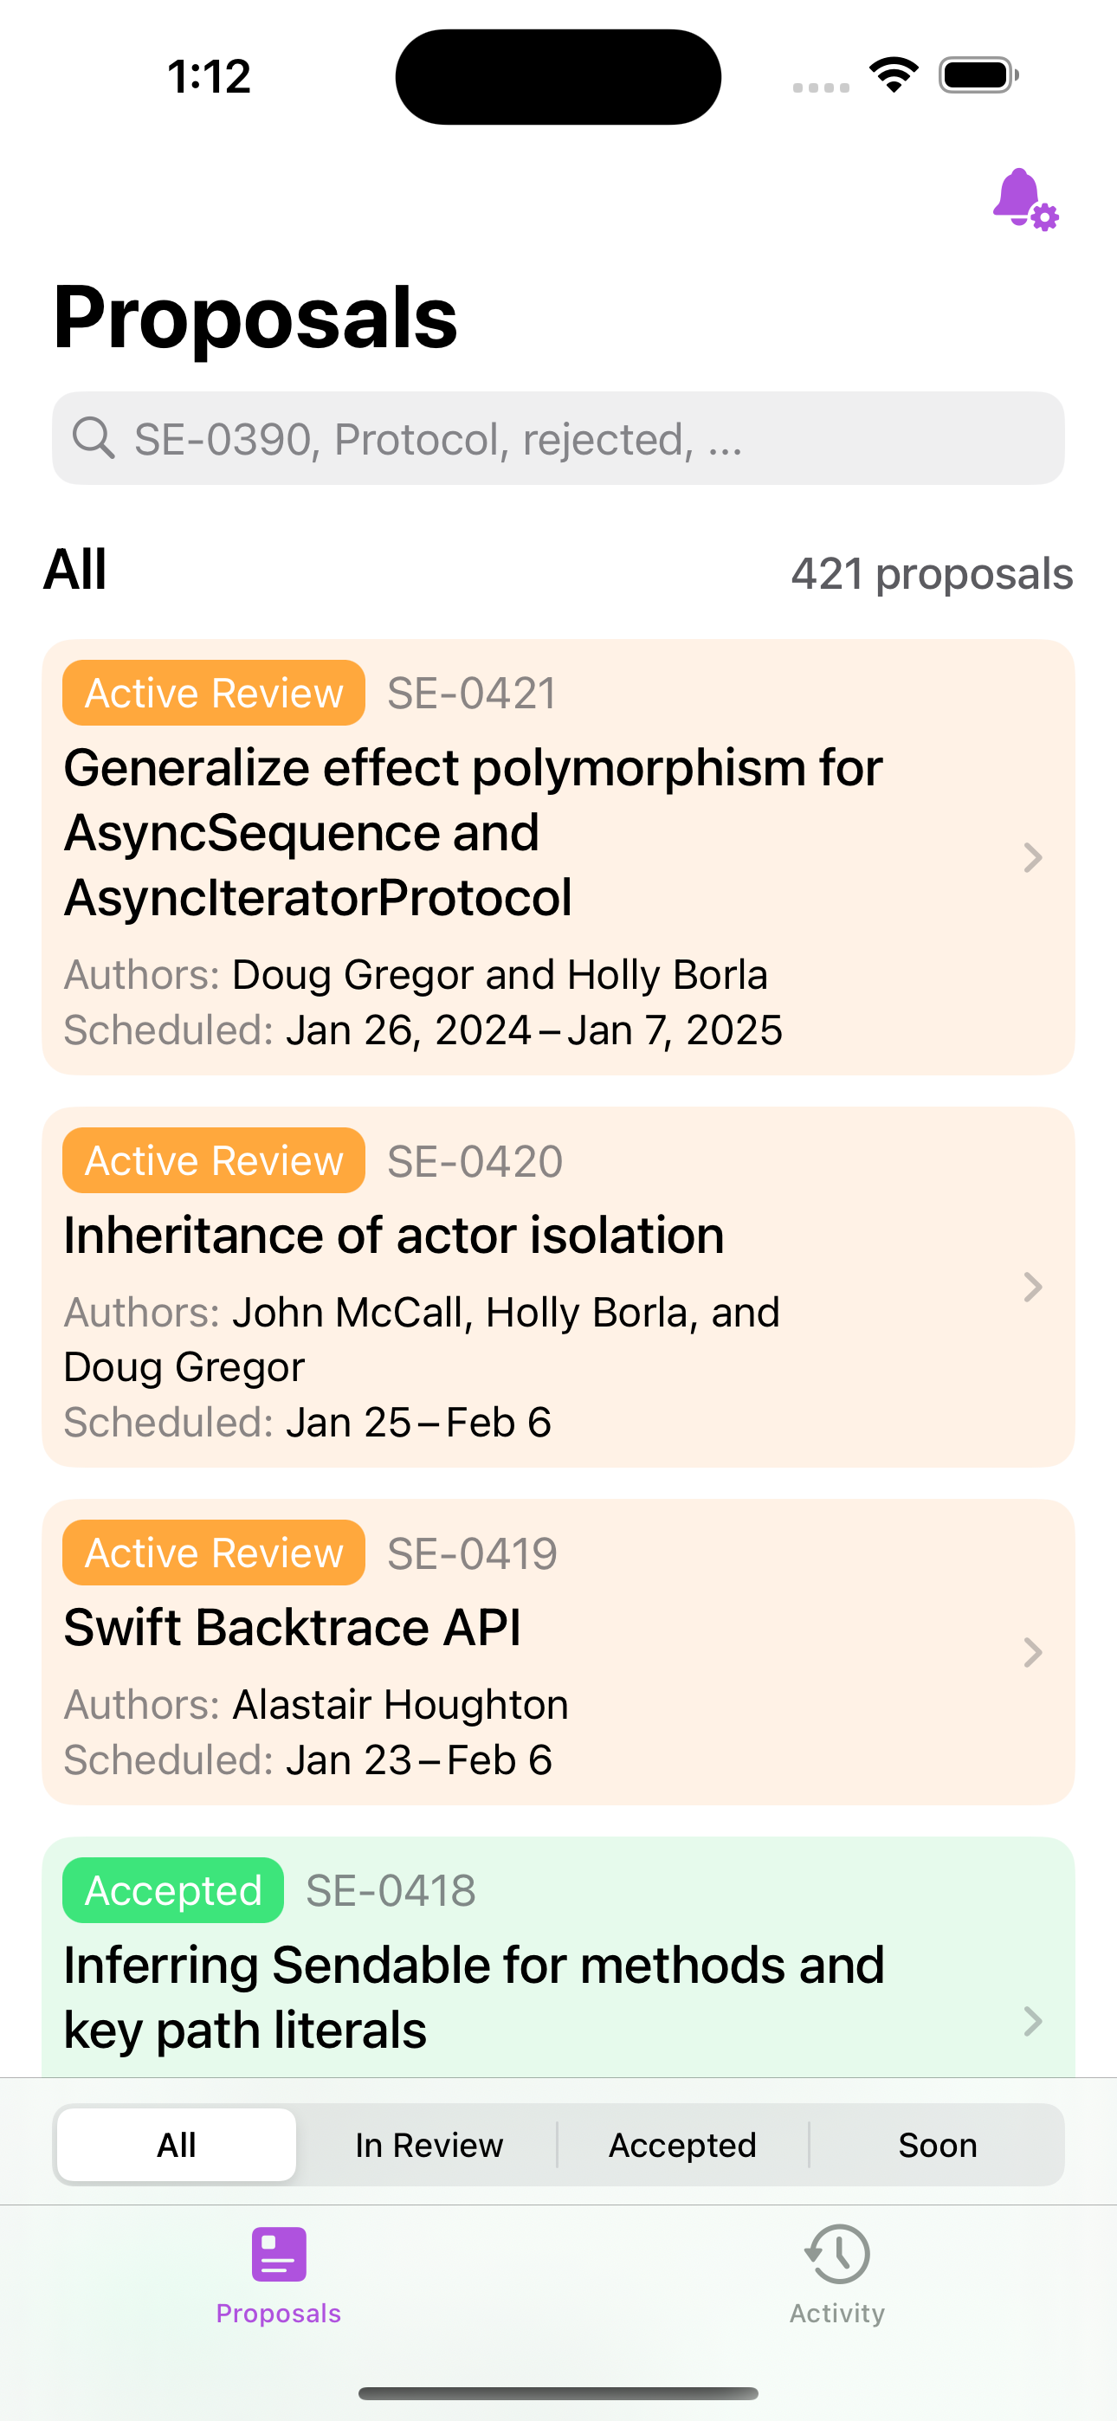1117x2421 pixels.
Task: Open the Activity clock icon
Action: click(x=836, y=2253)
